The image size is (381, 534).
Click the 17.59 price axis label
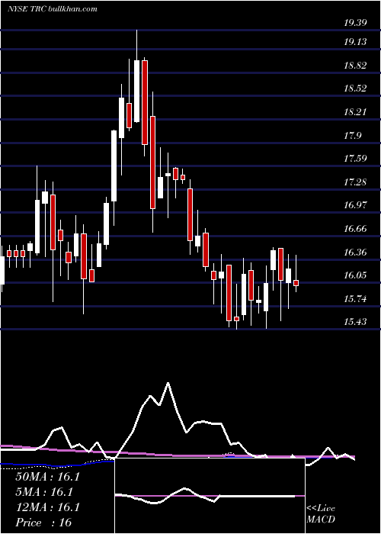click(355, 159)
